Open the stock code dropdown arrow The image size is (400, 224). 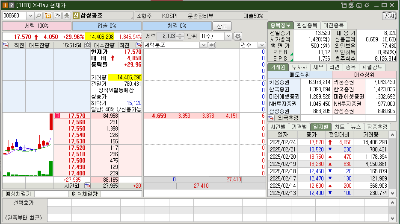coord(30,16)
